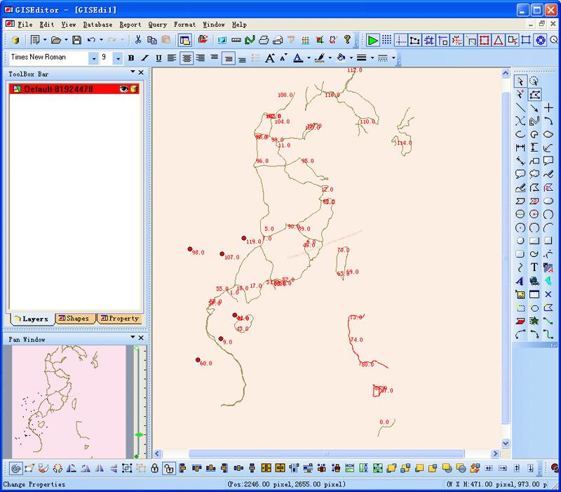The width and height of the screenshot is (561, 492).
Task: Click the Cut scissors icon
Action: [x=138, y=40]
